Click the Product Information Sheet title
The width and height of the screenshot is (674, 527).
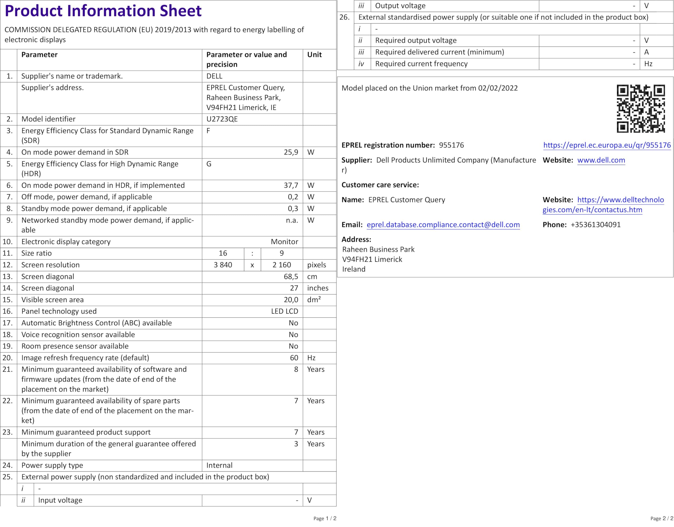(x=103, y=11)
